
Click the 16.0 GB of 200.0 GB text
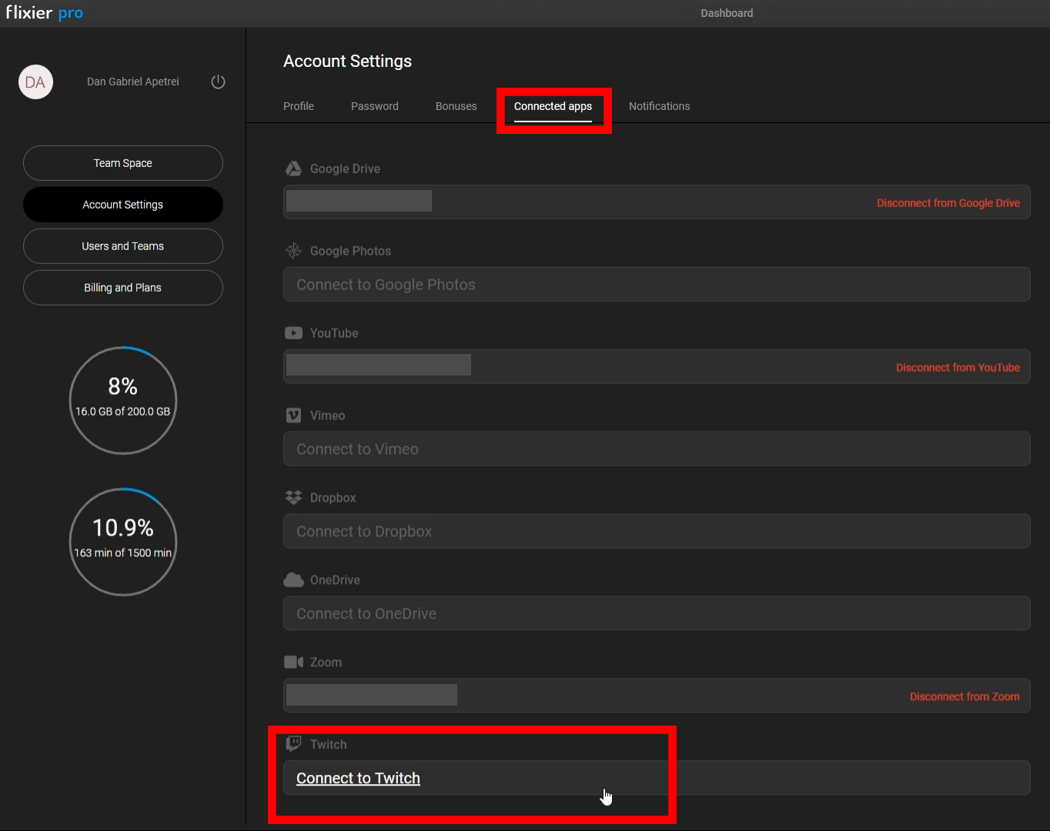123,412
